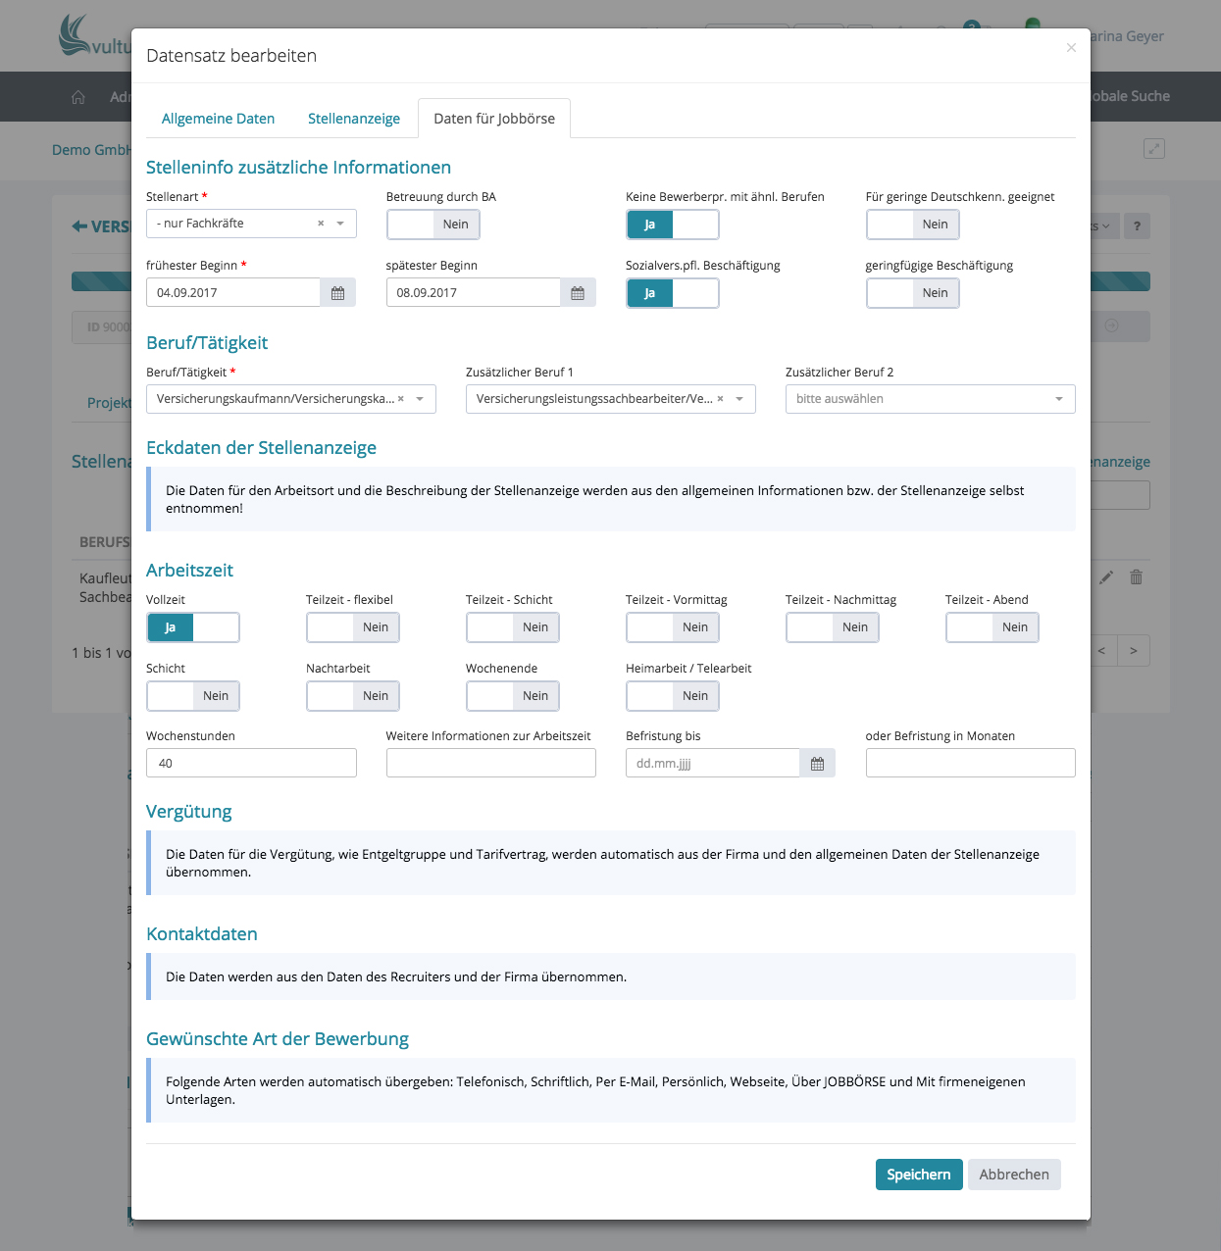1221x1251 pixels.
Task: Click the Wochenstunden input field
Action: click(251, 764)
